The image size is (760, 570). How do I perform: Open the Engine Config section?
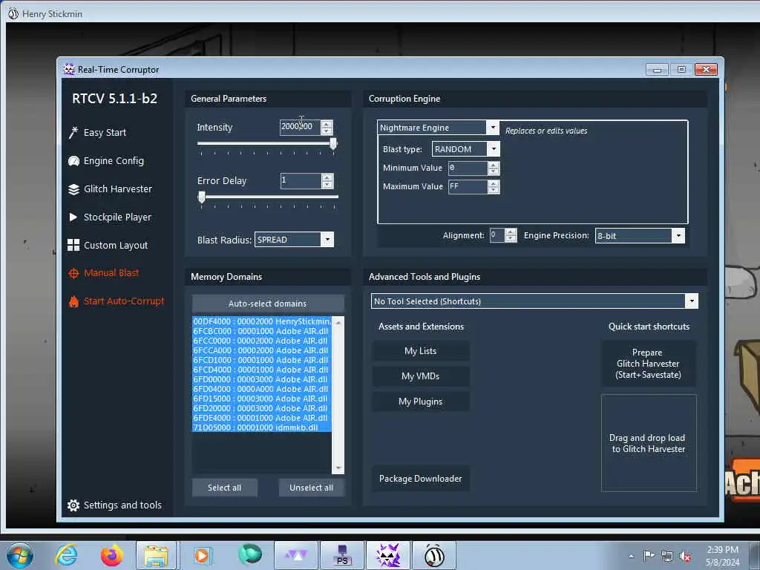(114, 161)
